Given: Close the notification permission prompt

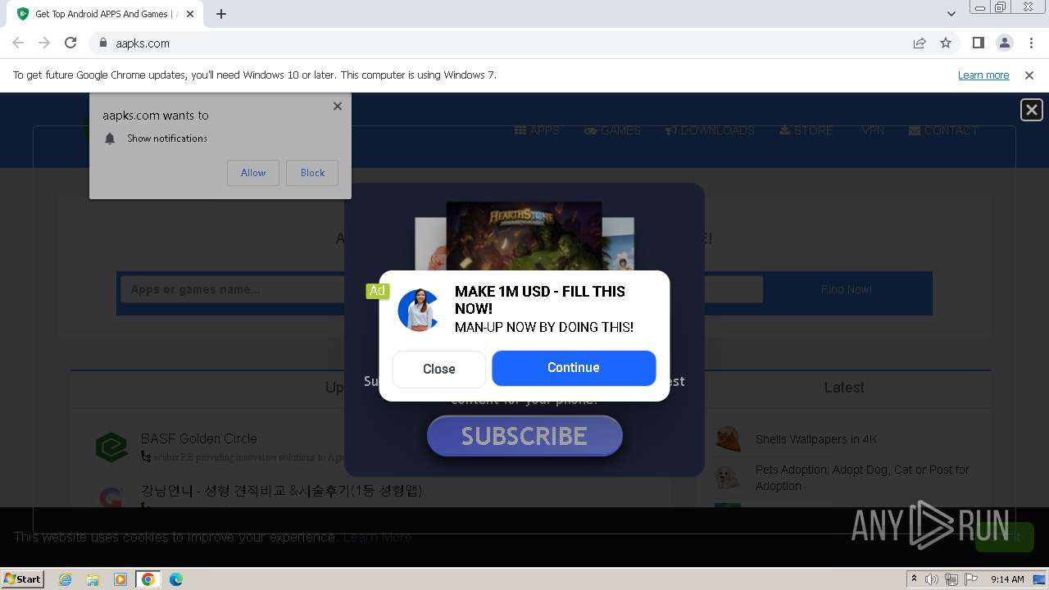Looking at the screenshot, I should pos(338,106).
